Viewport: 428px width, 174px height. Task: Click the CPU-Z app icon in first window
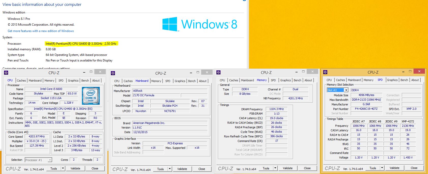[6, 73]
